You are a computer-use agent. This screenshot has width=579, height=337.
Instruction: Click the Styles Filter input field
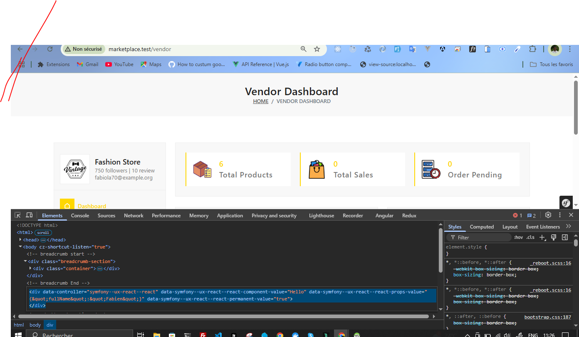click(x=482, y=238)
